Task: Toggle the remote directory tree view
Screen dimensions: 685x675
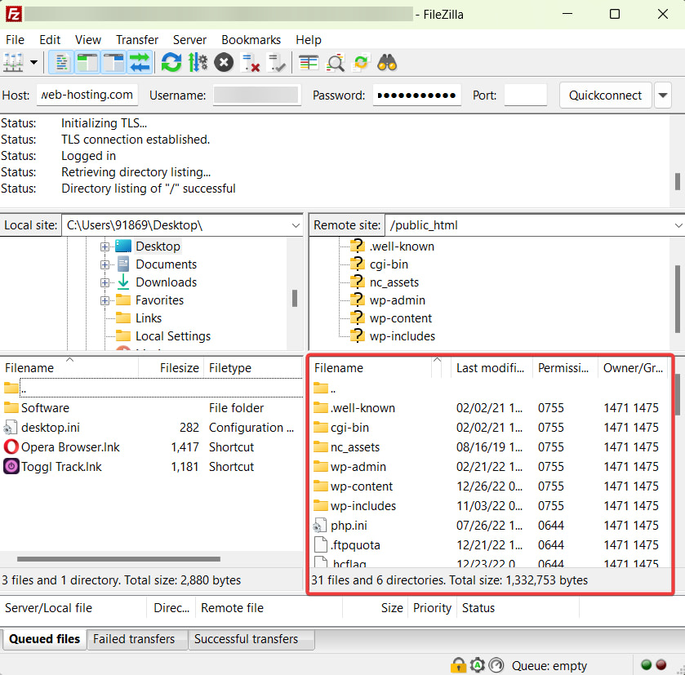Action: coord(112,62)
